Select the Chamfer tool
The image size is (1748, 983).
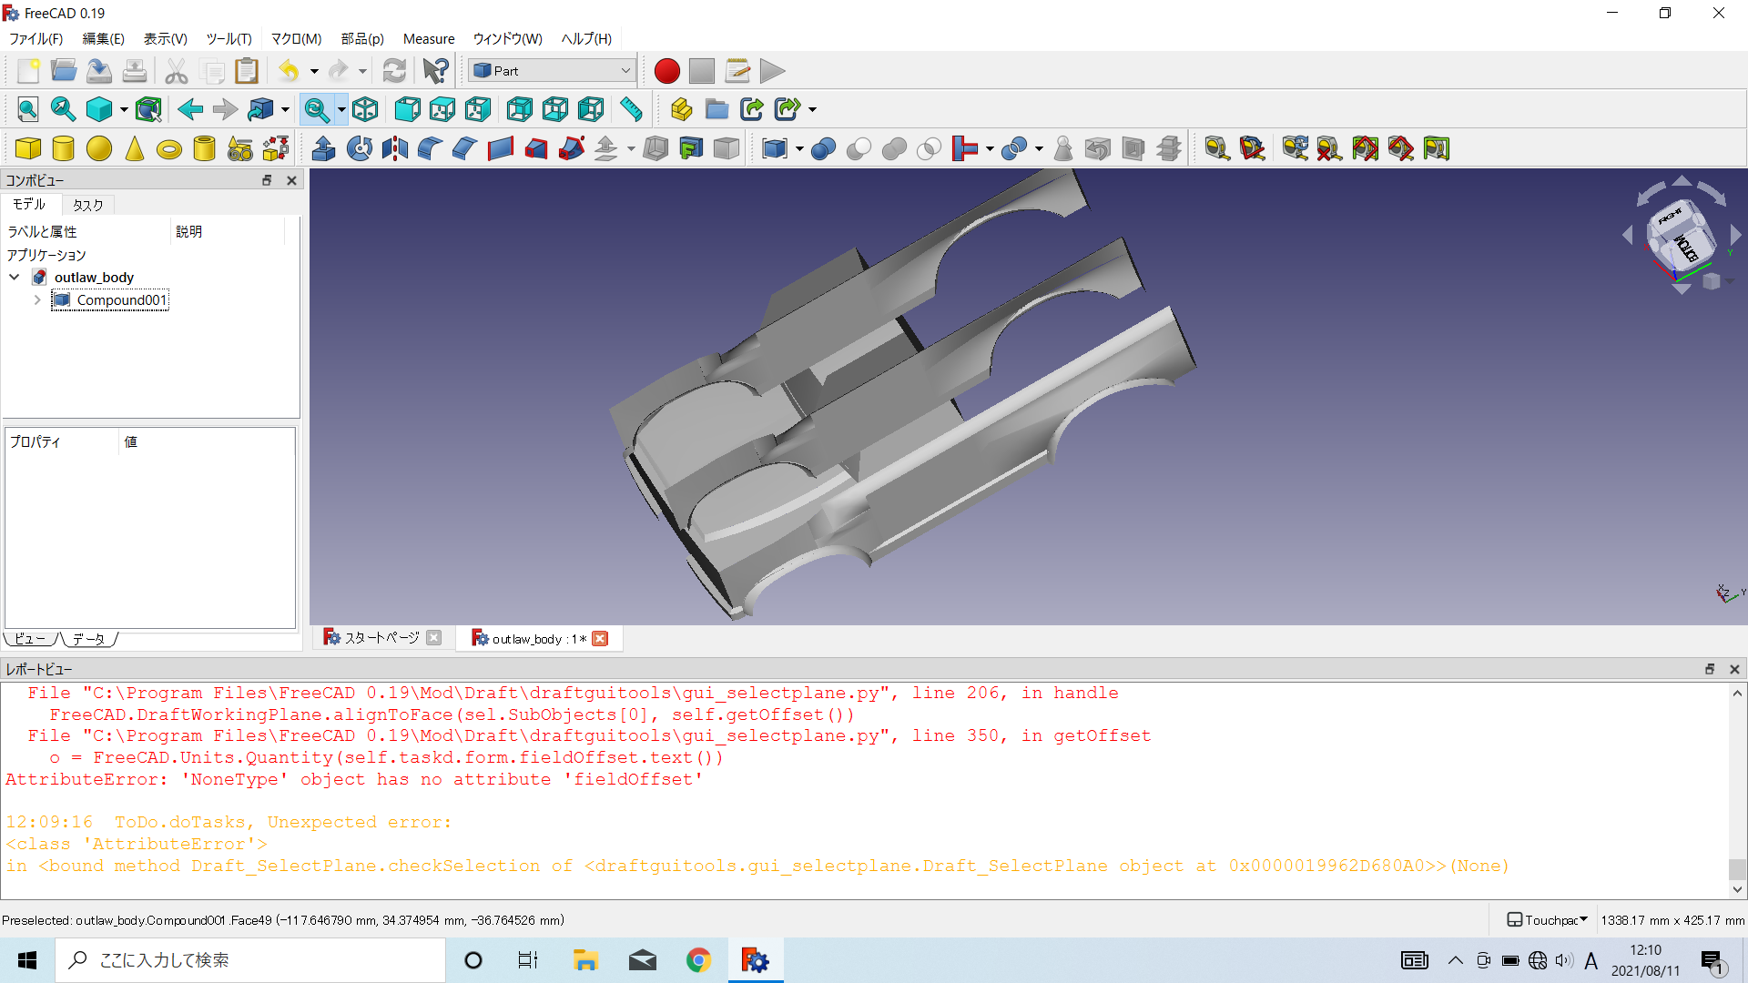coord(465,148)
